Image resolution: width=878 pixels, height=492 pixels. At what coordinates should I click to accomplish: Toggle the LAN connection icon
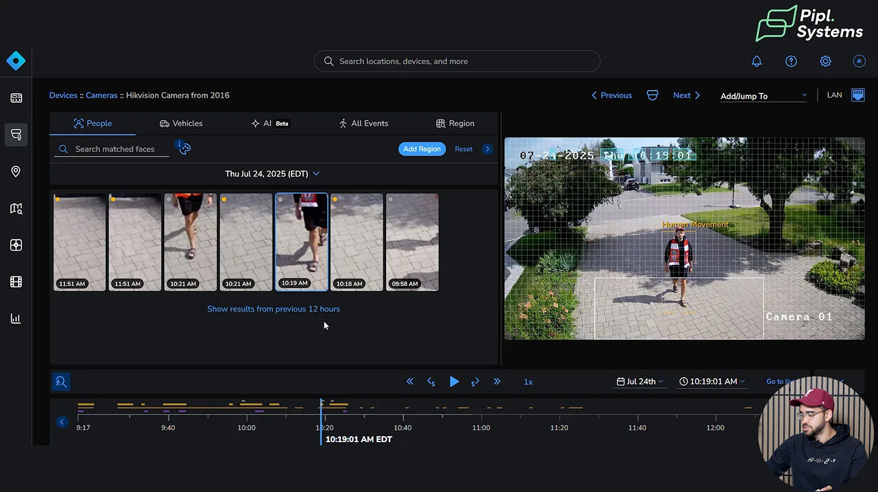coord(857,95)
